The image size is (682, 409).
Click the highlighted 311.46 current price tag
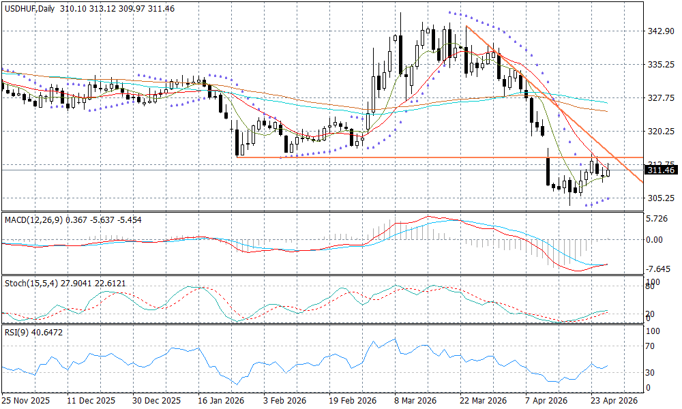click(660, 170)
